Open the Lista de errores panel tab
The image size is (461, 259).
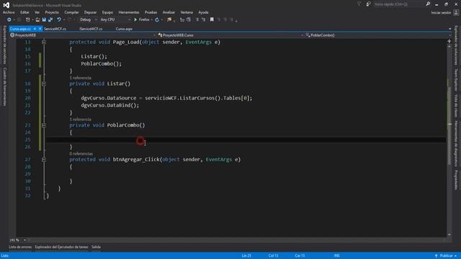click(x=20, y=247)
